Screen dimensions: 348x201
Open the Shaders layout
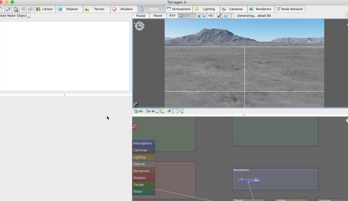tap(124, 9)
